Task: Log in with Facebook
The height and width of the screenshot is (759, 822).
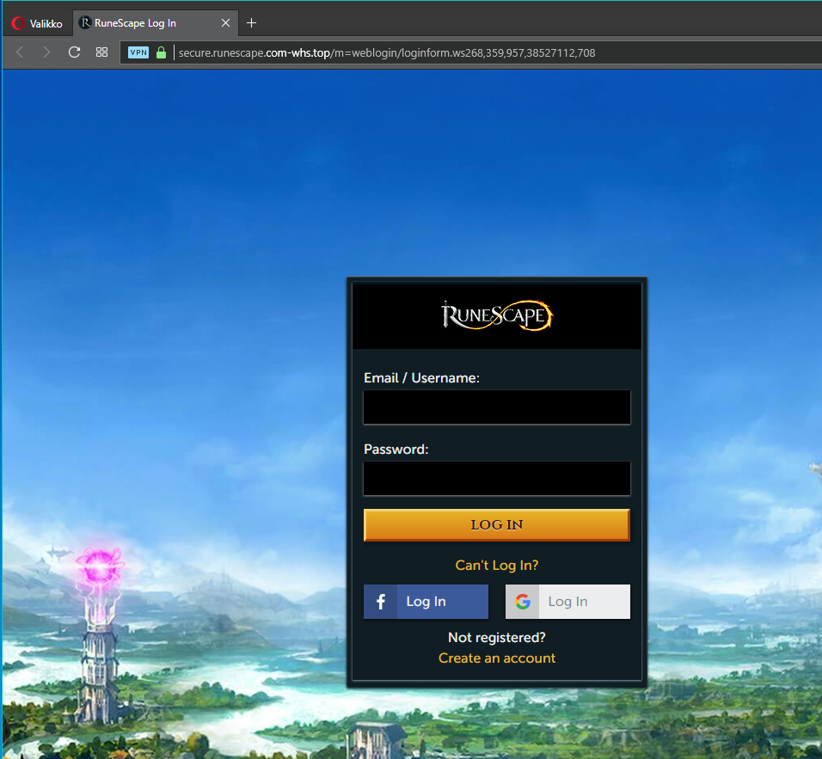Action: tap(426, 602)
